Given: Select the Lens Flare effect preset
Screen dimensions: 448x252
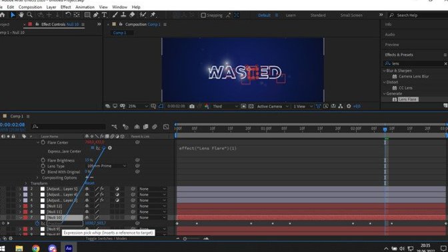Looking at the screenshot, I should [408, 99].
